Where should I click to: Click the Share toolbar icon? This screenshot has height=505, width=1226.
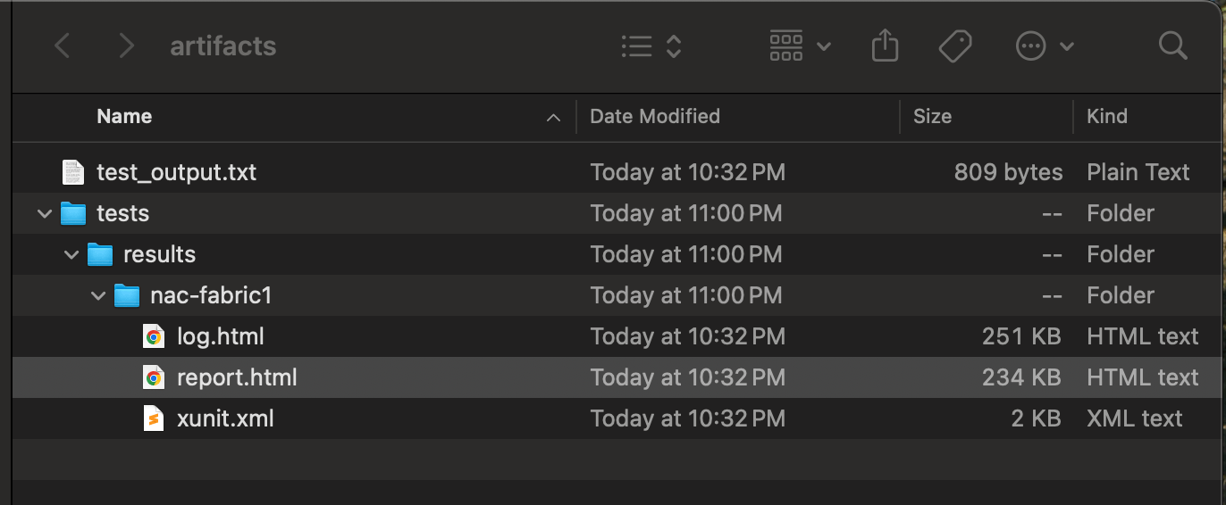tap(884, 46)
